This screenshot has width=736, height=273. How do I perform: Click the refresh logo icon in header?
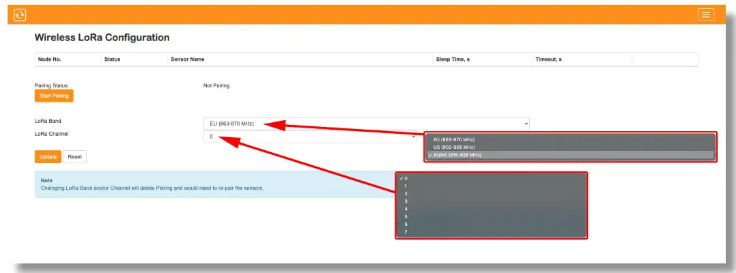[x=20, y=15]
